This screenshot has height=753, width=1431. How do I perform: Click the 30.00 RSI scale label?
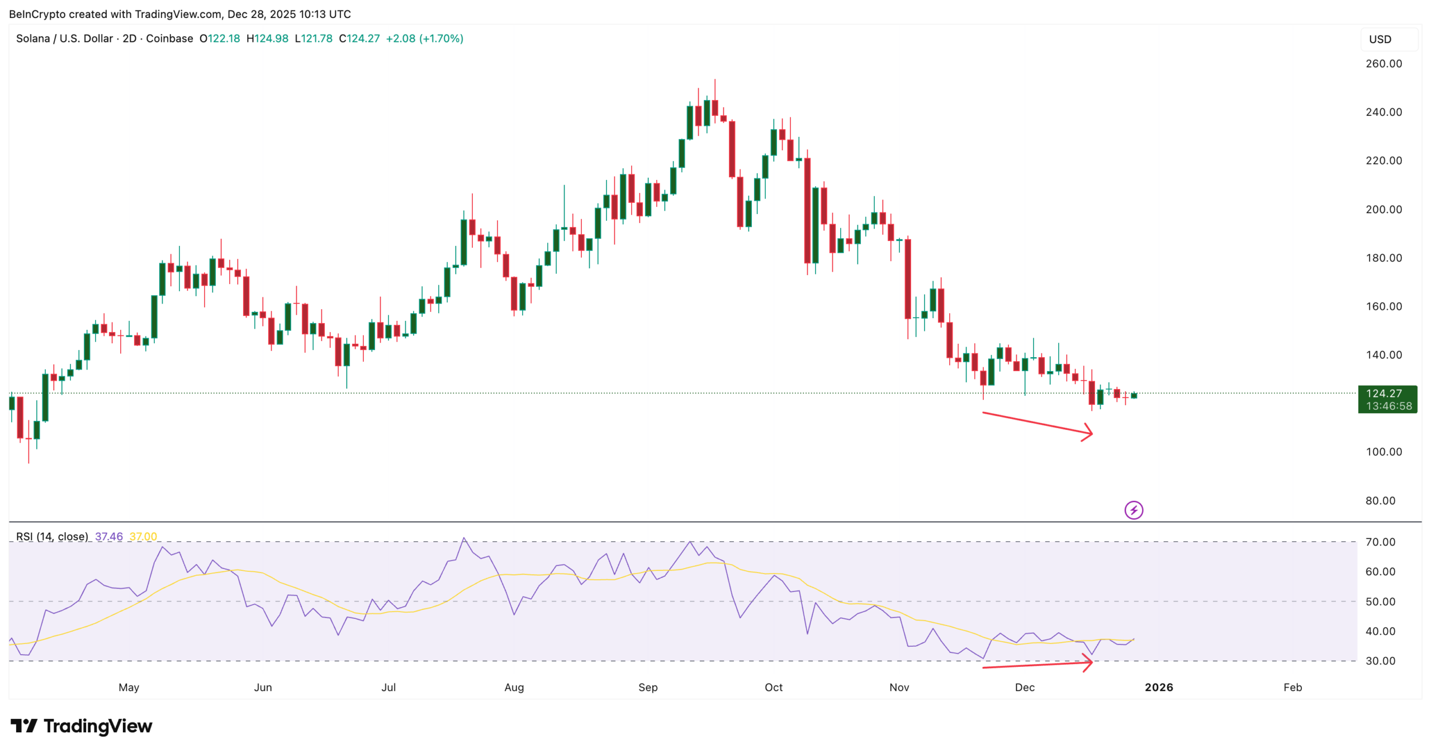pyautogui.click(x=1380, y=661)
